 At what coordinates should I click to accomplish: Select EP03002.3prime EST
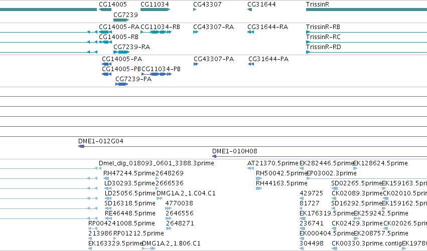[x=332, y=173]
